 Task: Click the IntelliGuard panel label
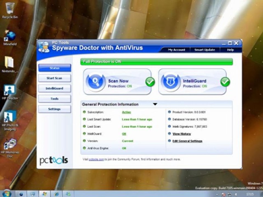pyautogui.click(x=195, y=81)
